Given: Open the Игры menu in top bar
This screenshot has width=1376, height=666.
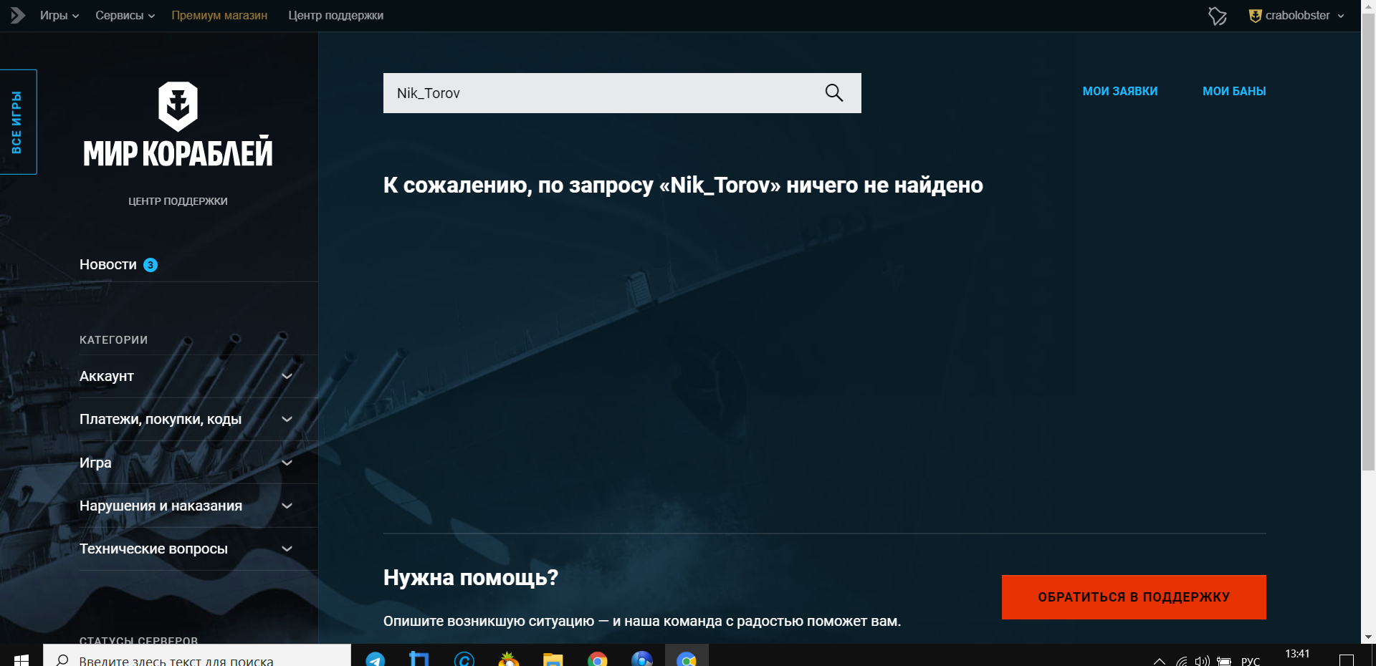Looking at the screenshot, I should 59,16.
